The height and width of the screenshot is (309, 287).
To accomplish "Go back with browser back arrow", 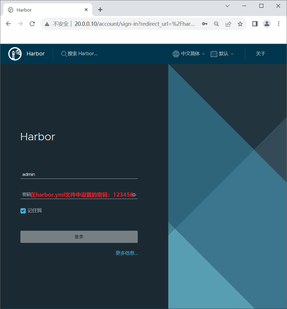I will [9, 24].
